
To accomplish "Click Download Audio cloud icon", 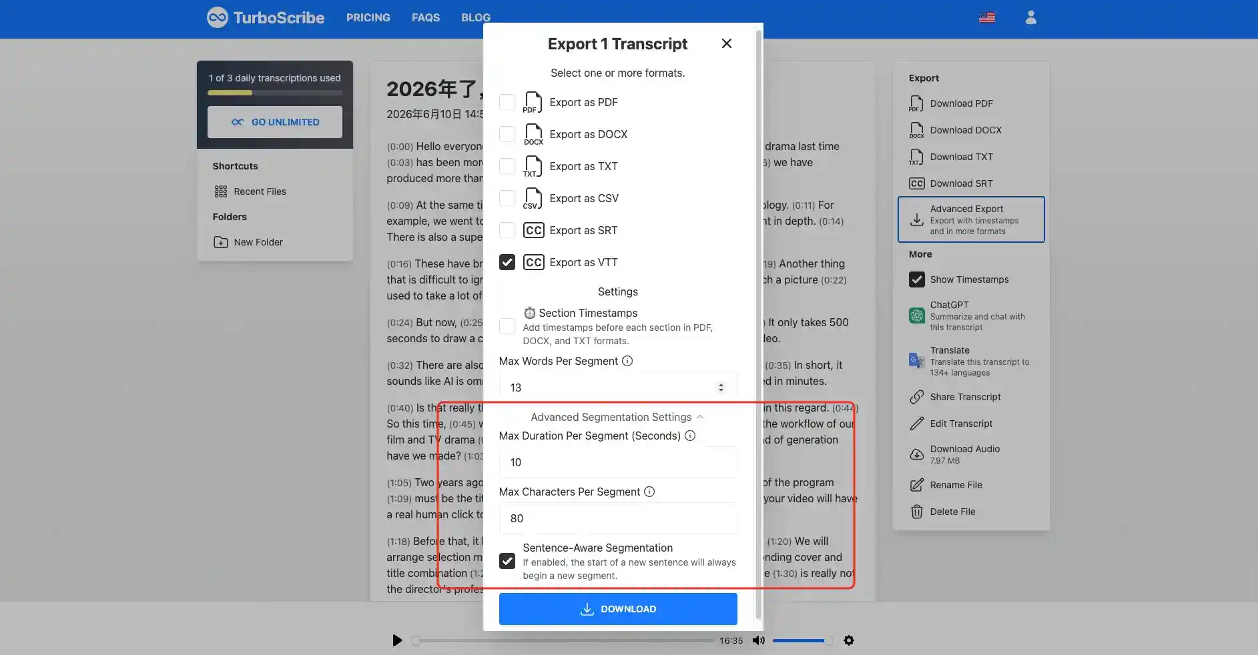I will (x=917, y=454).
